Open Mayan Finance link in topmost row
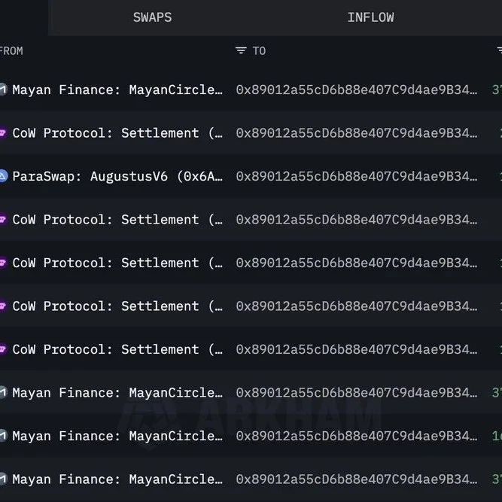Viewport: 502px width, 502px height. point(117,90)
